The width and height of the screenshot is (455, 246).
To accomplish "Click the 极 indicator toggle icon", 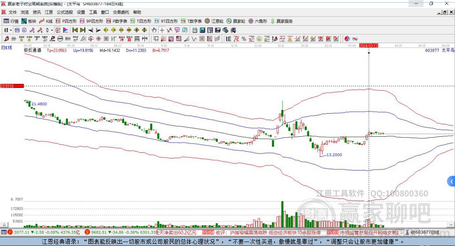I will click(x=58, y=30).
